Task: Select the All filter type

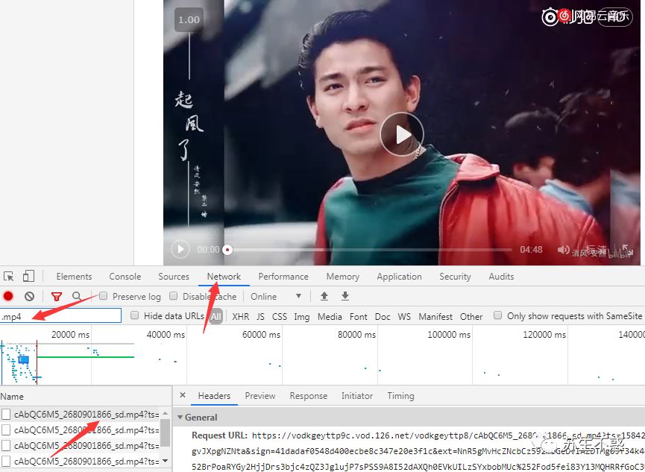Action: click(215, 316)
